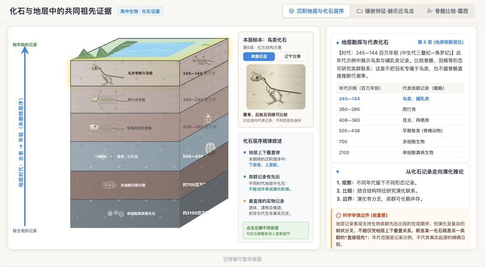Select the 本层化石 toggle button
485x267 pixels.
coord(259,57)
